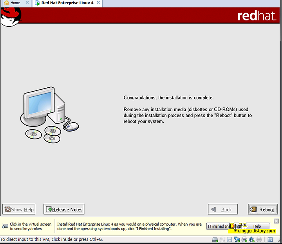Click the VM icon on the Linux tab

click(37, 3)
